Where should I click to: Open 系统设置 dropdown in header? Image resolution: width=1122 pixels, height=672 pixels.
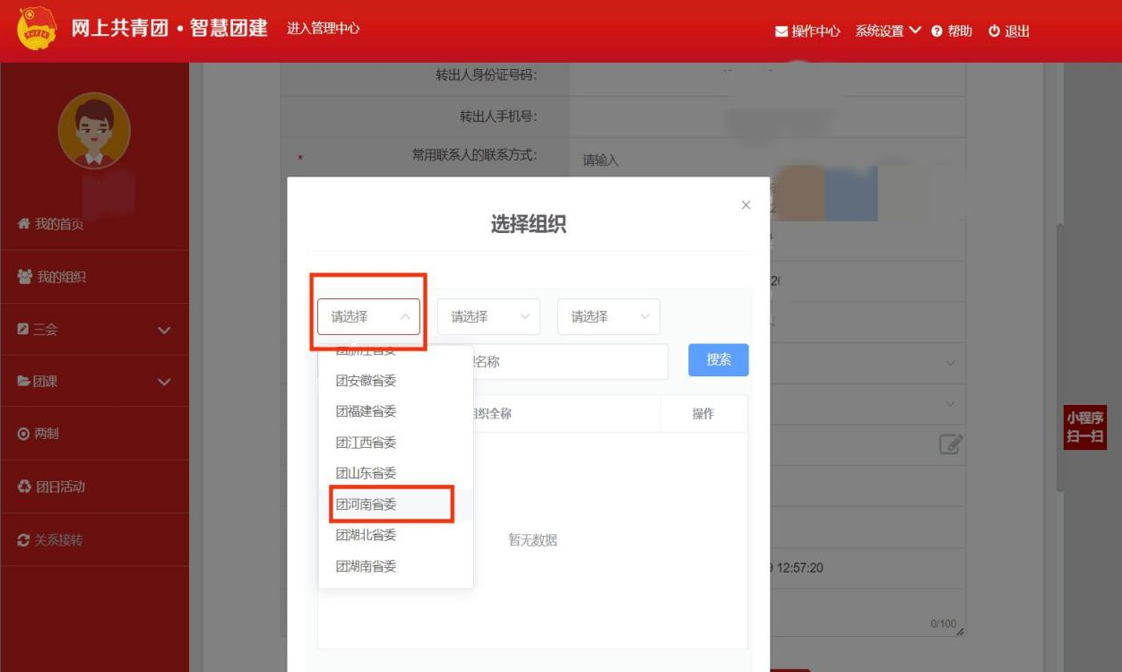tap(887, 31)
